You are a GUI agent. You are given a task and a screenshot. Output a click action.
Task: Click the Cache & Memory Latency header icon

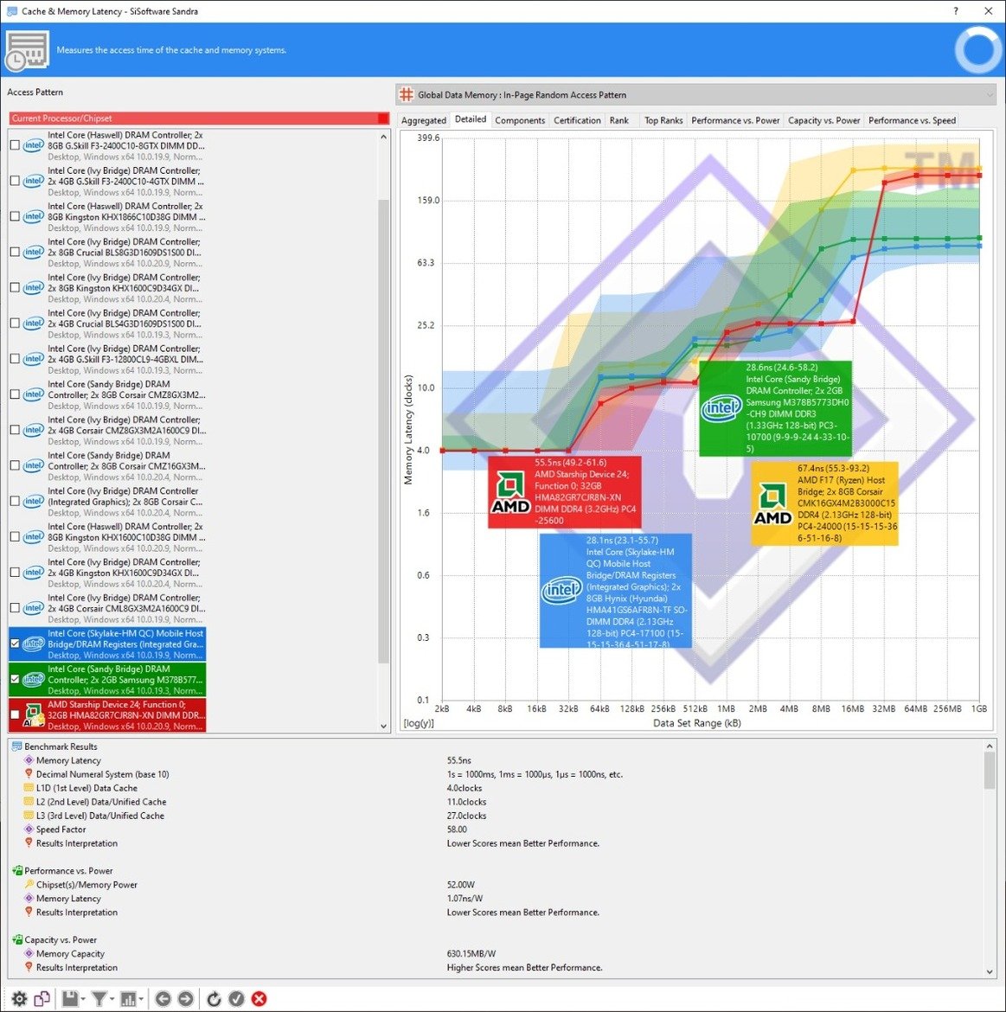pyautogui.click(x=27, y=49)
